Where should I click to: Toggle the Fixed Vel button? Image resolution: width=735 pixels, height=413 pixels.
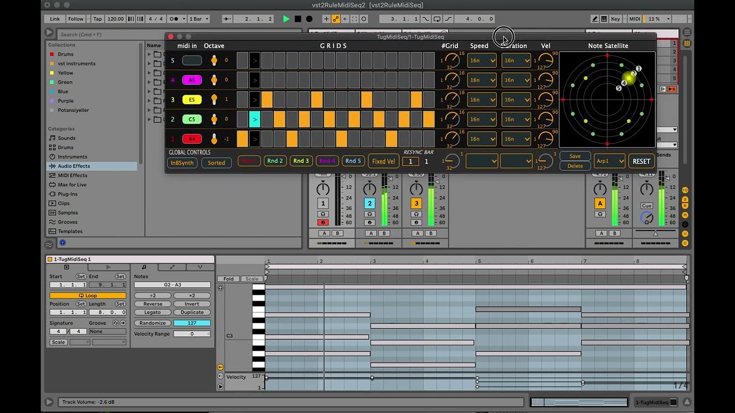tap(383, 161)
